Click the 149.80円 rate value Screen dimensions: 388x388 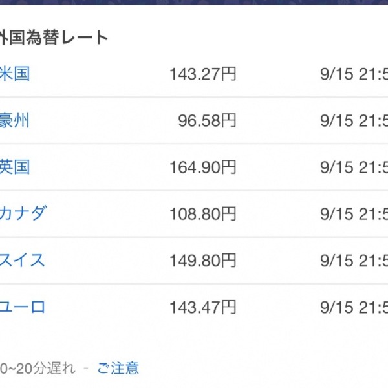(203, 261)
